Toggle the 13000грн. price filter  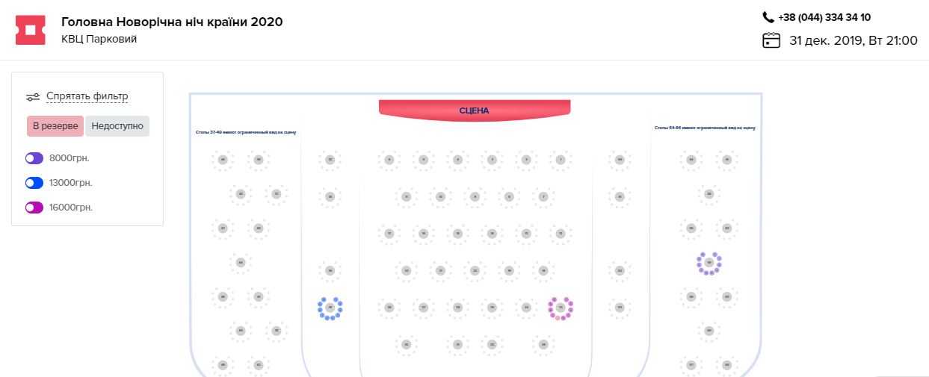coord(34,183)
